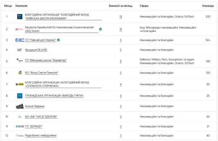
Task: Click the Вакансії за місяць column header
Action: (x=121, y=6)
